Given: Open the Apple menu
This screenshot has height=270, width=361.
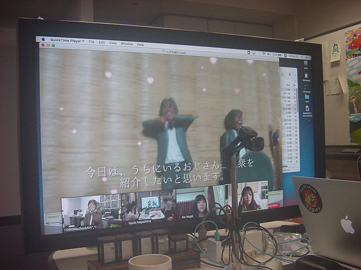Looking at the screenshot, I should tap(43, 39).
